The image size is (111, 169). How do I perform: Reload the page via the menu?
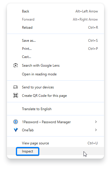(55, 28)
